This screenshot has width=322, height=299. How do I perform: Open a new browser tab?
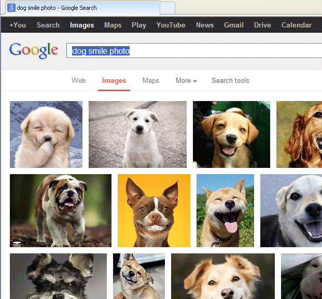[x=167, y=8]
